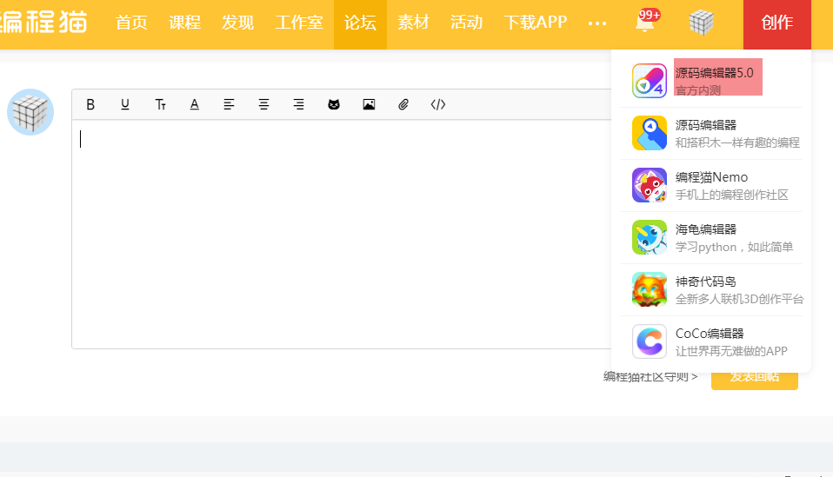
Task: Open the text color tool
Action: [195, 104]
